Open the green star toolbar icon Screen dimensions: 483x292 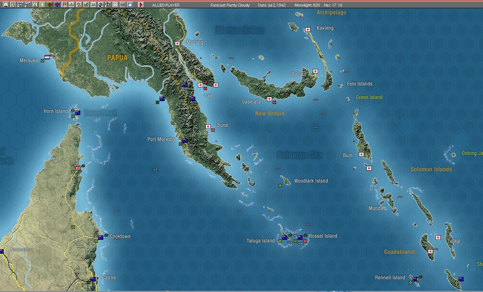42,5
